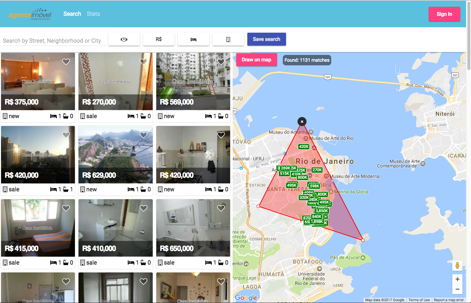
Task: Click the bed icon under R$ 650,000
Action: 208,262
